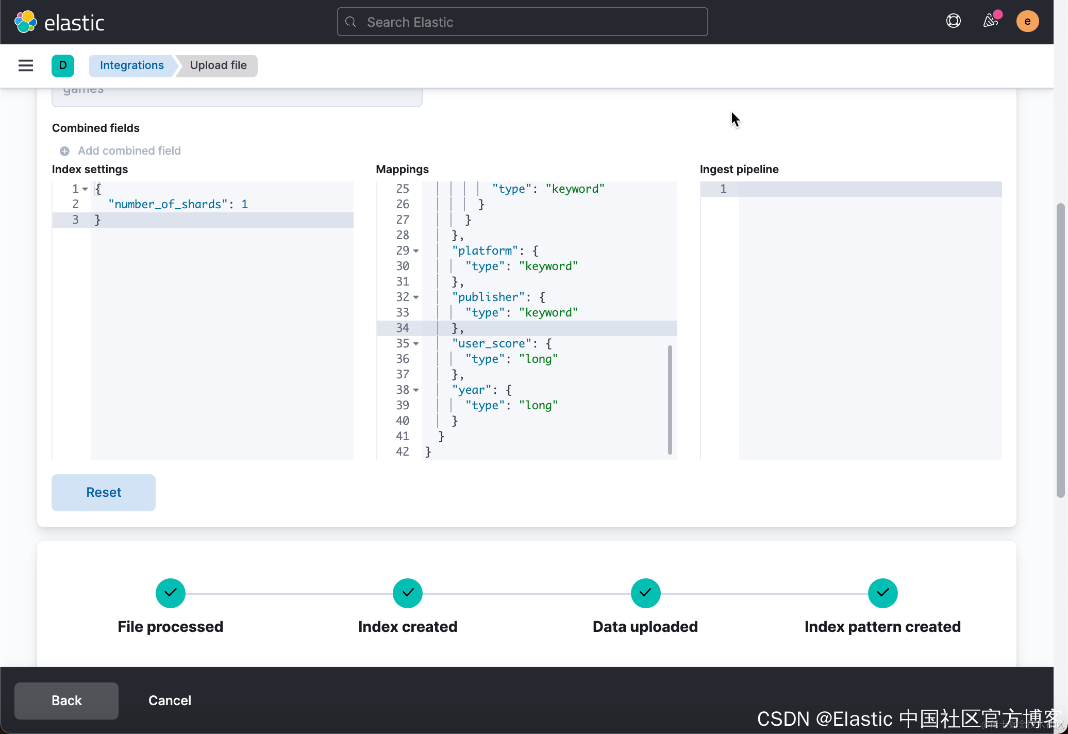Viewport: 1068px width, 734px height.
Task: Collapse the platform mapping fold arrow
Action: tap(416, 251)
